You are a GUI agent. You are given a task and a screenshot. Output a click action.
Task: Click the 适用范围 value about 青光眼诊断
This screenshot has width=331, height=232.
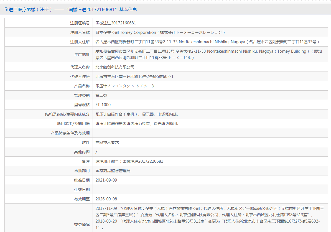pos(138,124)
